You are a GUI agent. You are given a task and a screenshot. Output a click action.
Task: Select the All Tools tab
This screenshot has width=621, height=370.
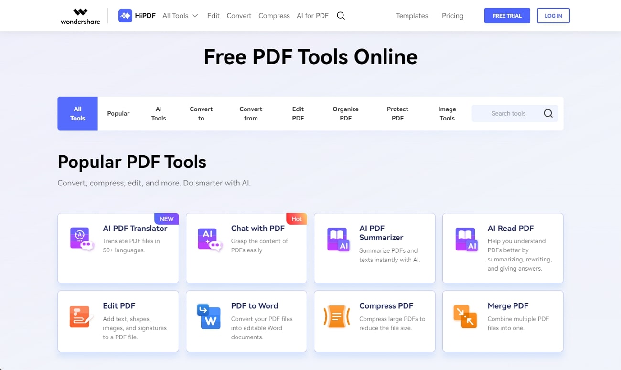(x=77, y=113)
